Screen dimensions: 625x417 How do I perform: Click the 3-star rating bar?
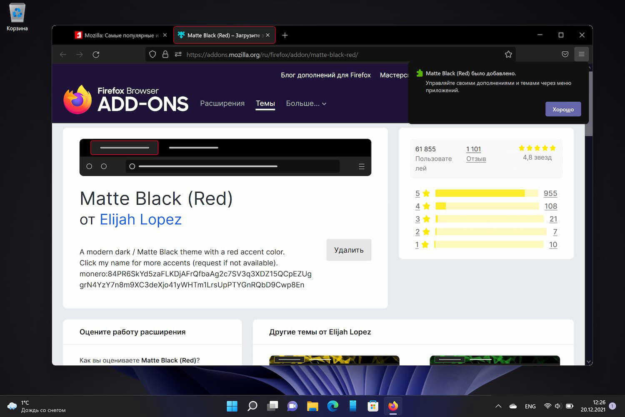tap(489, 219)
